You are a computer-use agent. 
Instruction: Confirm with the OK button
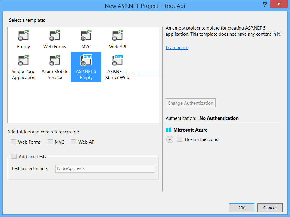[242, 208]
